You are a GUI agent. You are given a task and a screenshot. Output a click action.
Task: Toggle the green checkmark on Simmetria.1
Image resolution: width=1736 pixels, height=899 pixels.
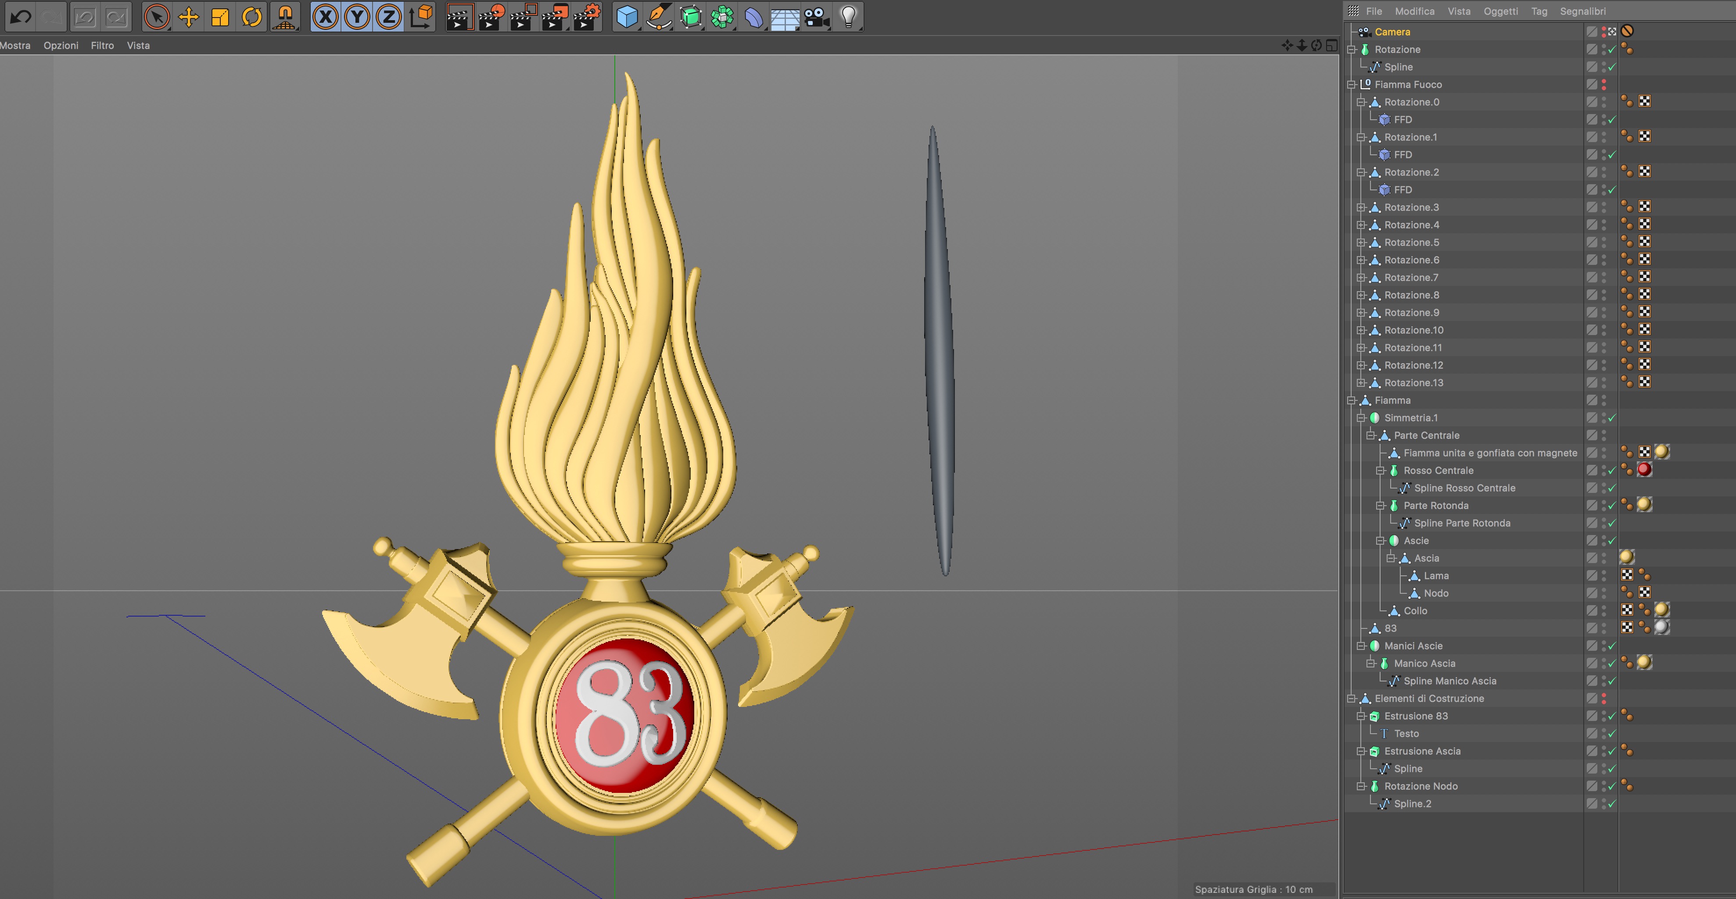tap(1612, 418)
